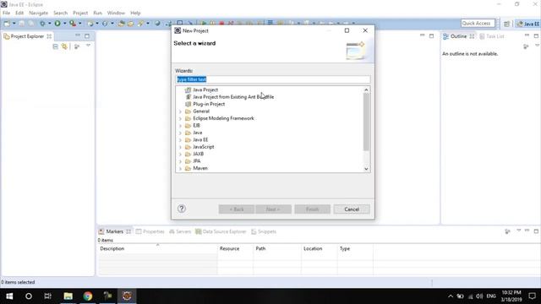Expand the General folder

(180, 111)
